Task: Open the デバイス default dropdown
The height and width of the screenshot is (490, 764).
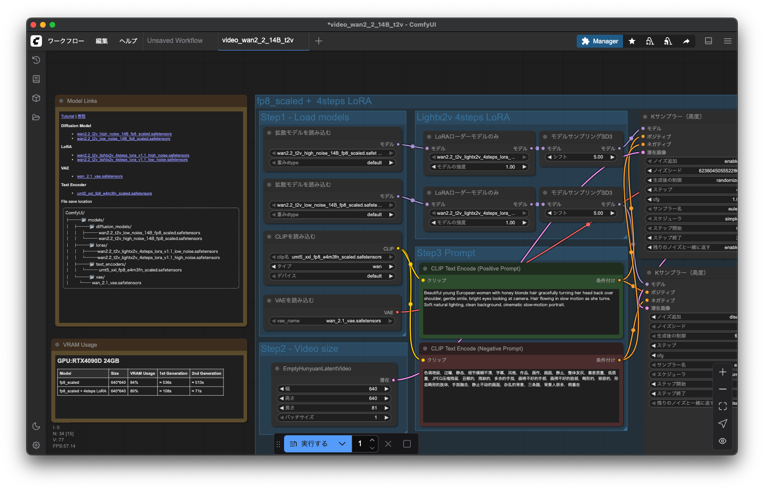Action: click(x=332, y=276)
